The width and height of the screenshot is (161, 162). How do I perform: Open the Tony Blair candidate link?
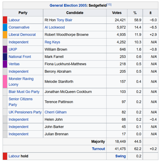point(65,20)
